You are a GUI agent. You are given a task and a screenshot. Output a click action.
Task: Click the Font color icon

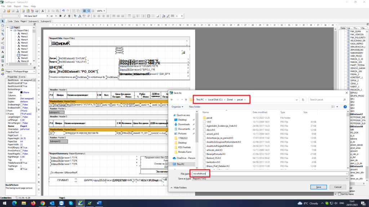click(x=80, y=16)
